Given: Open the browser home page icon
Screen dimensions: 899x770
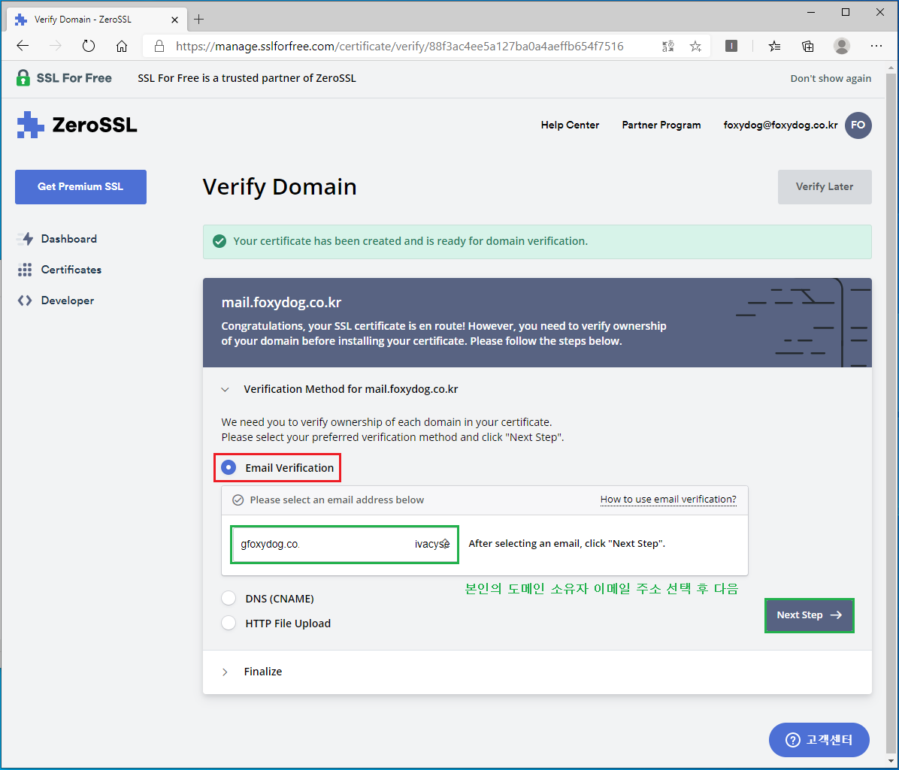Looking at the screenshot, I should point(122,46).
